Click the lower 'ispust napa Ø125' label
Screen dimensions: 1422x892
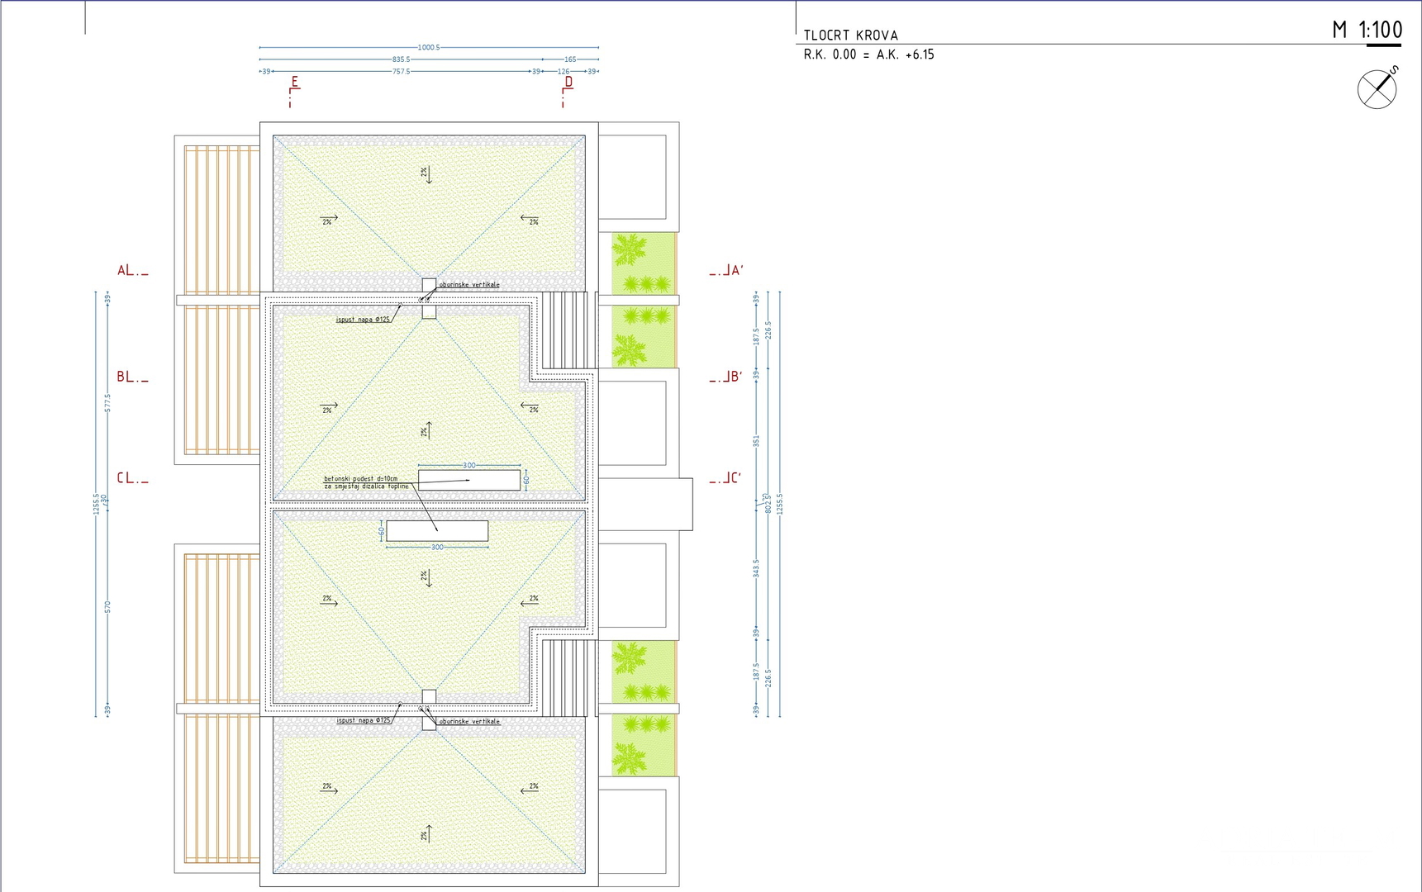tap(363, 721)
